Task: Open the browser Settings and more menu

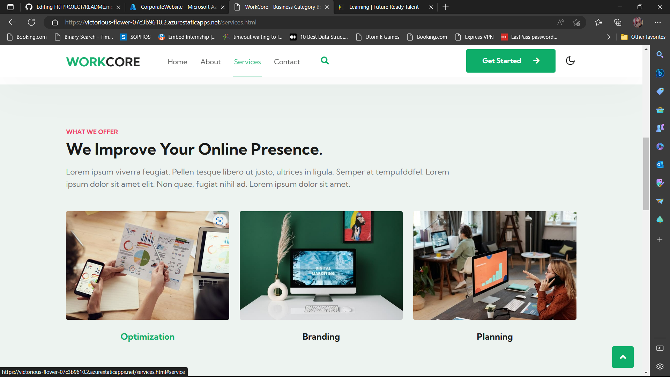Action: point(658,22)
